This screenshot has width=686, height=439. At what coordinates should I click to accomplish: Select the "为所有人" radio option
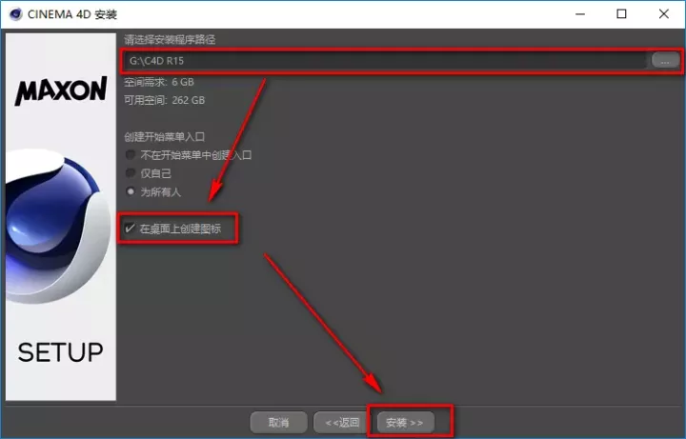pyautogui.click(x=131, y=191)
